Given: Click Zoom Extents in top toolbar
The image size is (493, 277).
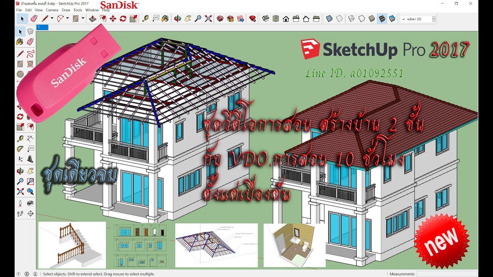Looking at the screenshot, I should 208,18.
